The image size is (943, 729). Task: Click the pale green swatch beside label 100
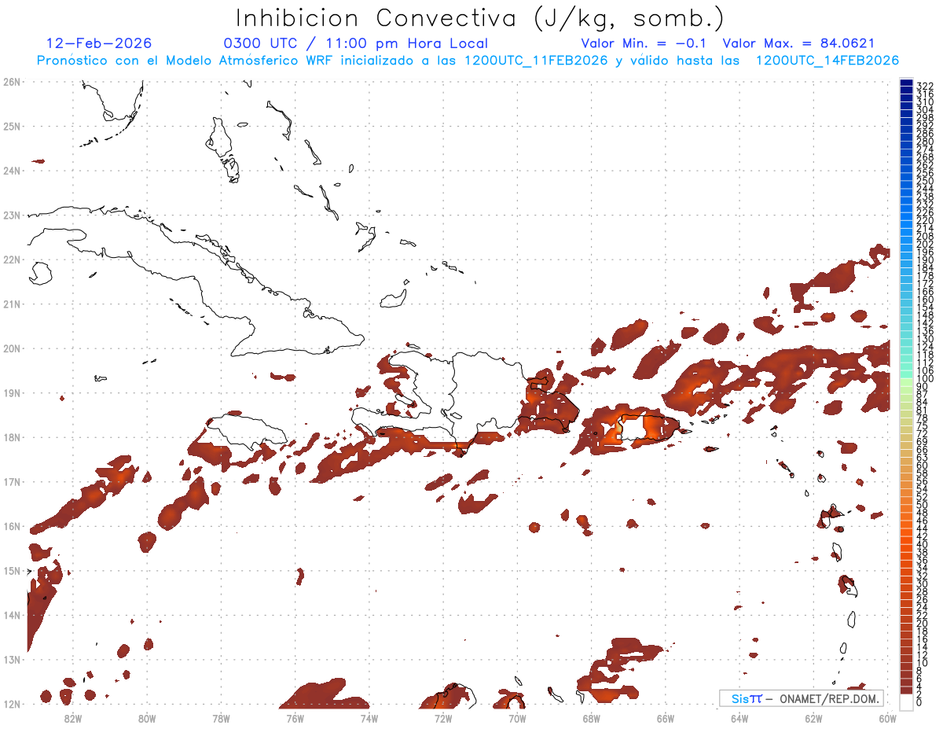click(x=906, y=383)
